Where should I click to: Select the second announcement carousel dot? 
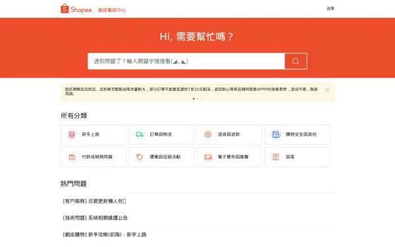point(197,99)
